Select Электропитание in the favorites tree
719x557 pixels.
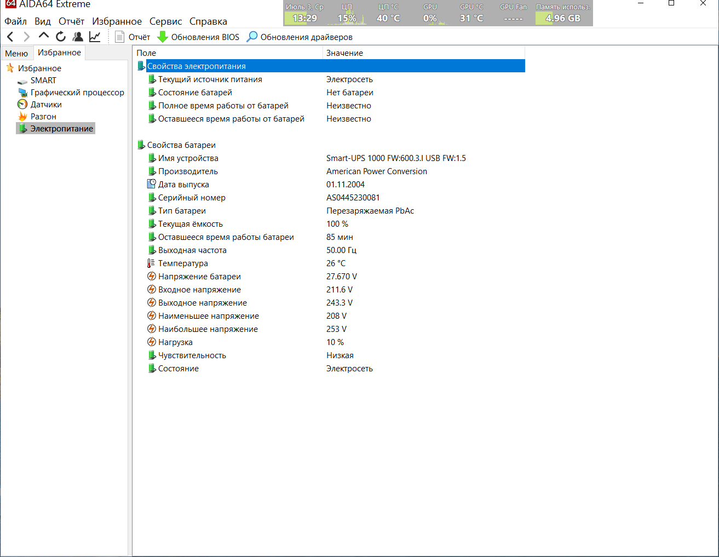click(x=62, y=129)
